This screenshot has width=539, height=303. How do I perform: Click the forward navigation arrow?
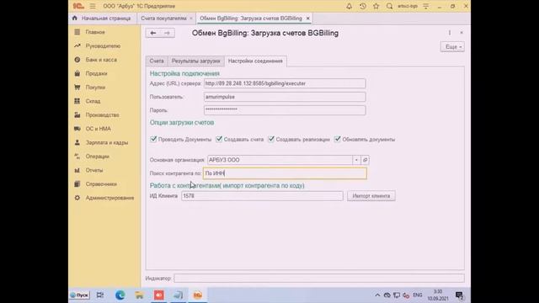click(167, 33)
